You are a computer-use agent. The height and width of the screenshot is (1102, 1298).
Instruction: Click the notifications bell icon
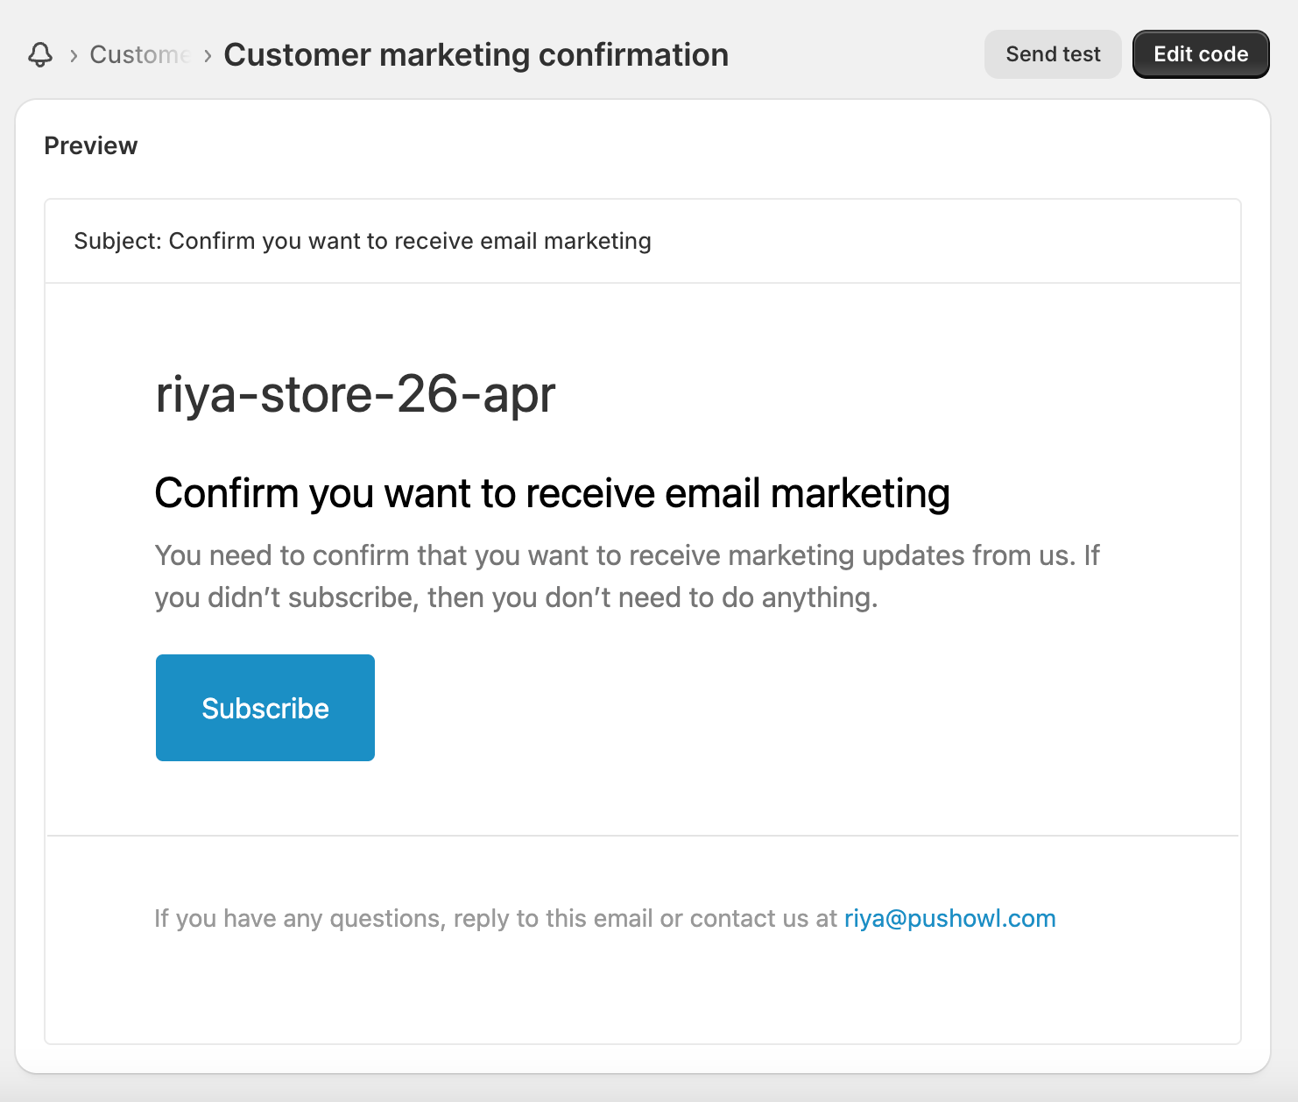[40, 54]
